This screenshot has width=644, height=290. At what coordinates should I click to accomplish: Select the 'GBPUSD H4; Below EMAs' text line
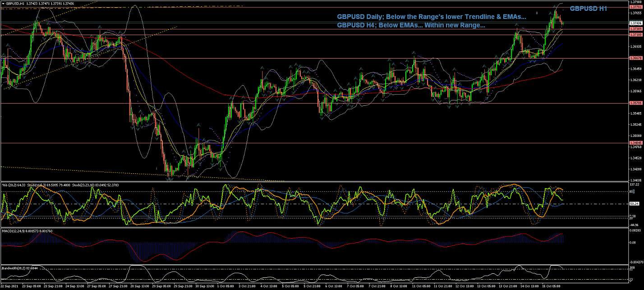411,26
